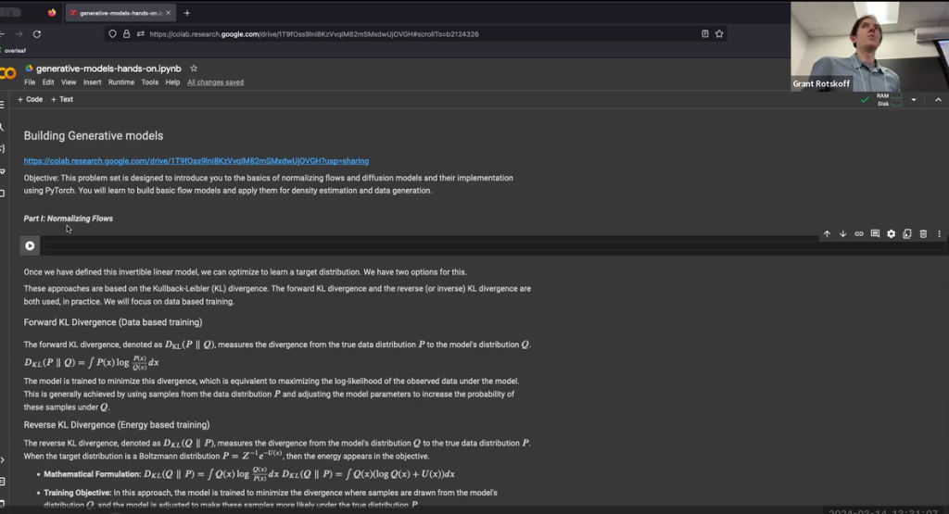Star the generative-models-hands-on notebook
The width and height of the screenshot is (949, 514).
(194, 69)
